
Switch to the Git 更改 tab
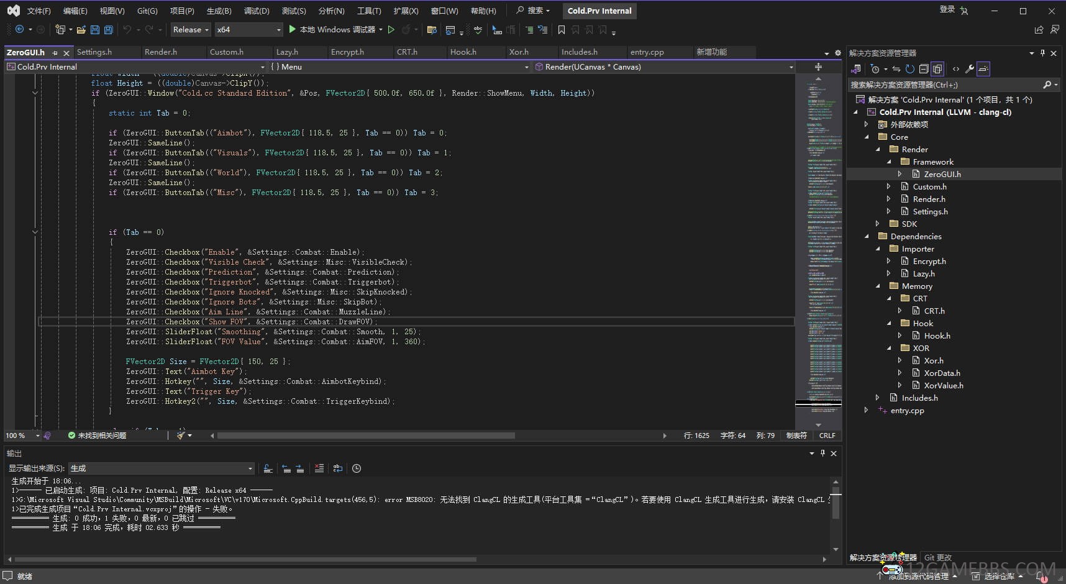[x=937, y=557]
